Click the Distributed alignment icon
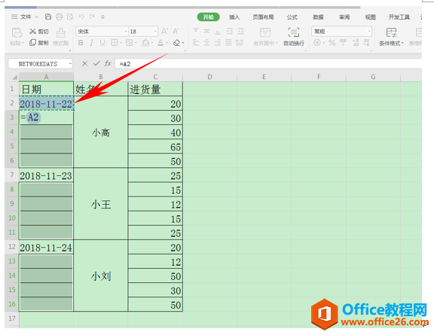The width and height of the screenshot is (434, 335). tap(240, 43)
